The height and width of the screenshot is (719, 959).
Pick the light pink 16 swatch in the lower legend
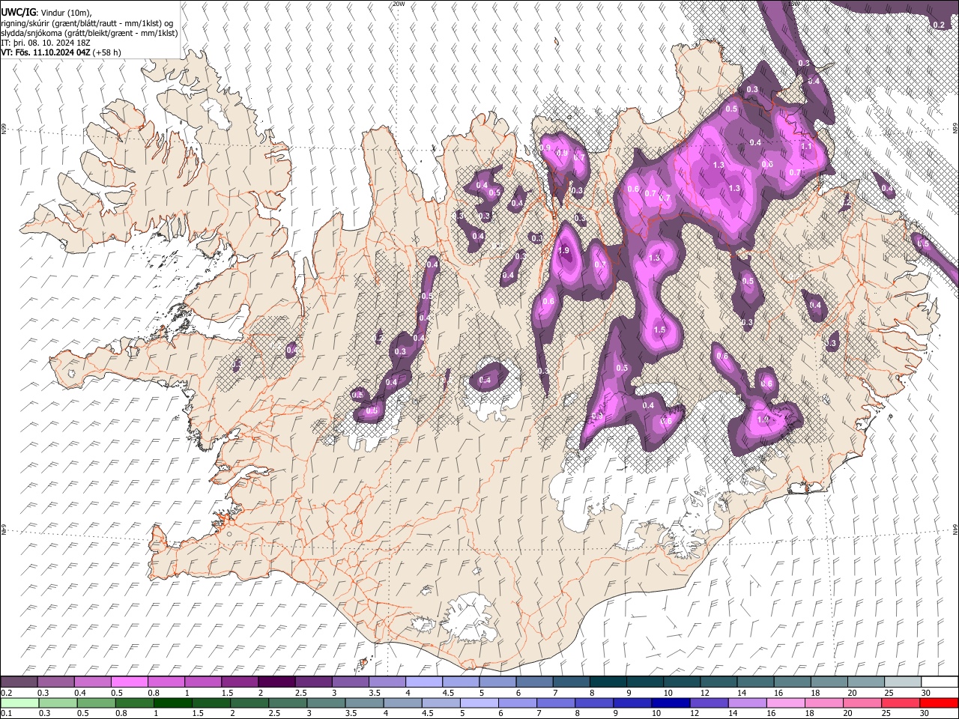click(x=785, y=703)
